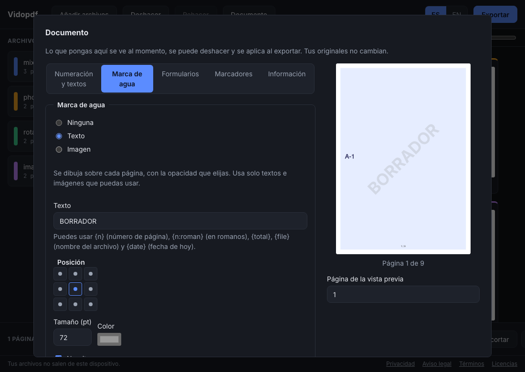Select the bottom-left watermark position dot
Viewport: 525px width, 372px height.
(x=60, y=304)
